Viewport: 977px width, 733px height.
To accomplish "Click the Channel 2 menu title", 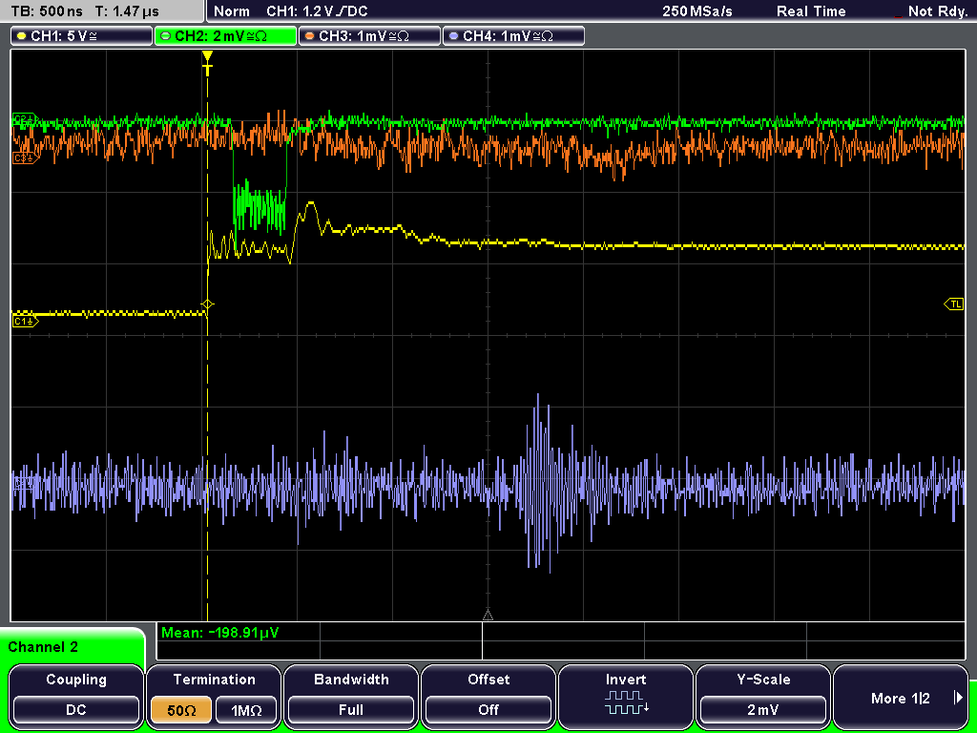I will point(43,647).
